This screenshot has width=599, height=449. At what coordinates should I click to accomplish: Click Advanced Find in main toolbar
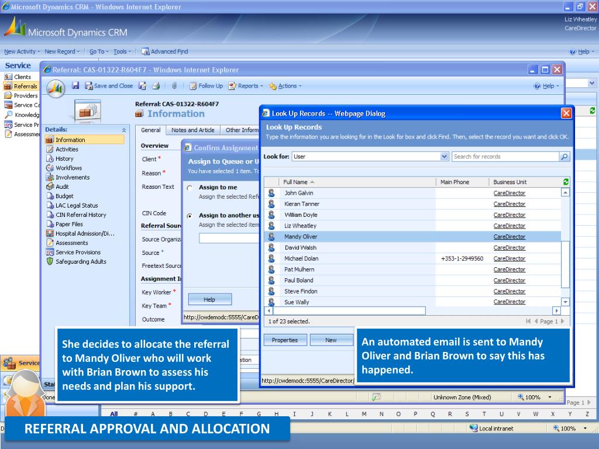tap(165, 51)
